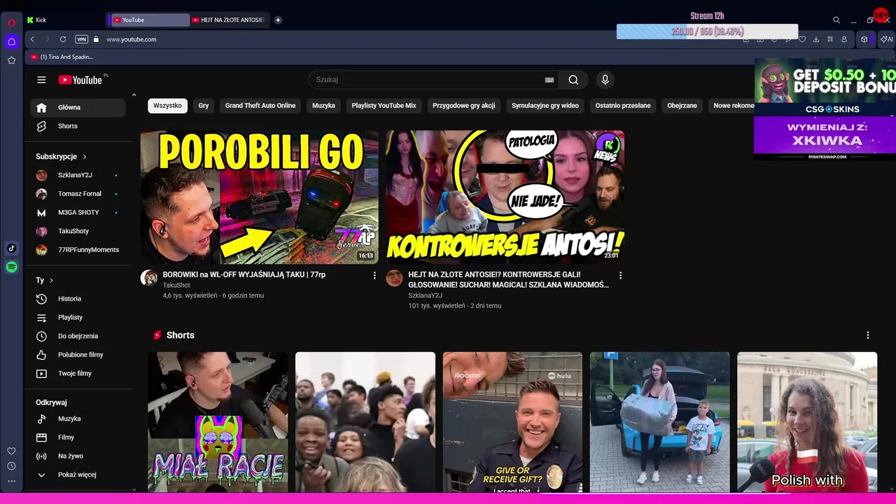Image resolution: width=896 pixels, height=504 pixels.
Task: Play the POROBILI GO video thumbnail
Action: point(260,197)
